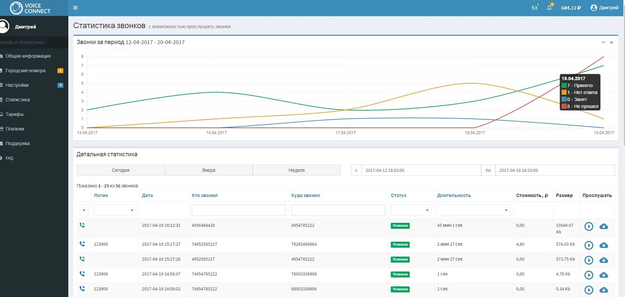Click the phone icon for the 15:27:26 call
The height and width of the screenshot is (297, 625).
[82, 259]
